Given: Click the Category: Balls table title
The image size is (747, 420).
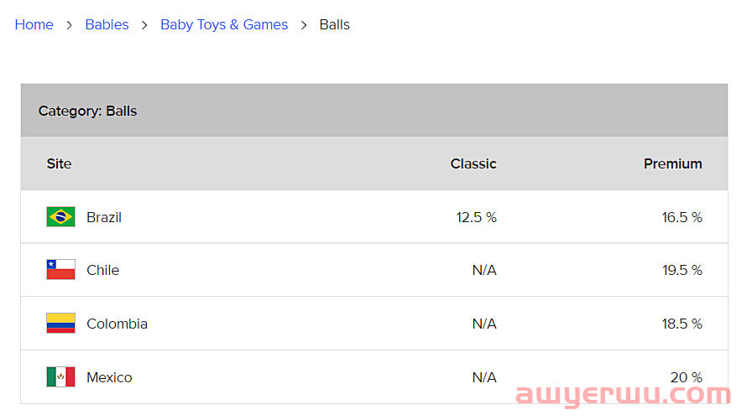Looking at the screenshot, I should [87, 111].
